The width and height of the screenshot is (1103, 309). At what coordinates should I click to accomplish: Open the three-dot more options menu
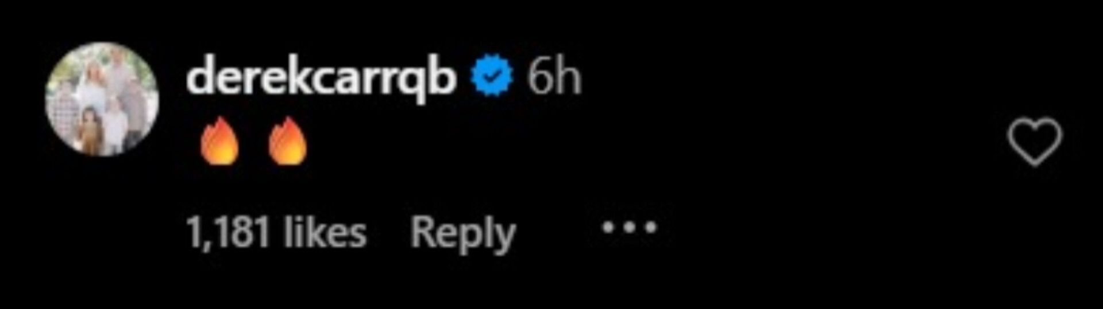[629, 228]
